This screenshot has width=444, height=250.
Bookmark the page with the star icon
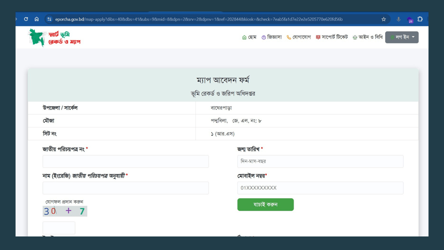click(384, 19)
